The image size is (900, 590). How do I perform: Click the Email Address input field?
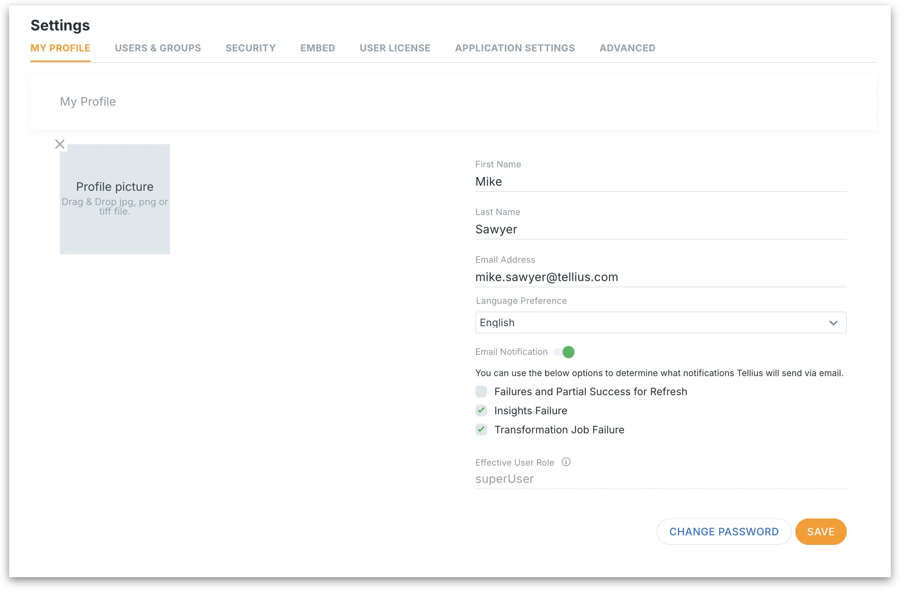click(x=660, y=277)
